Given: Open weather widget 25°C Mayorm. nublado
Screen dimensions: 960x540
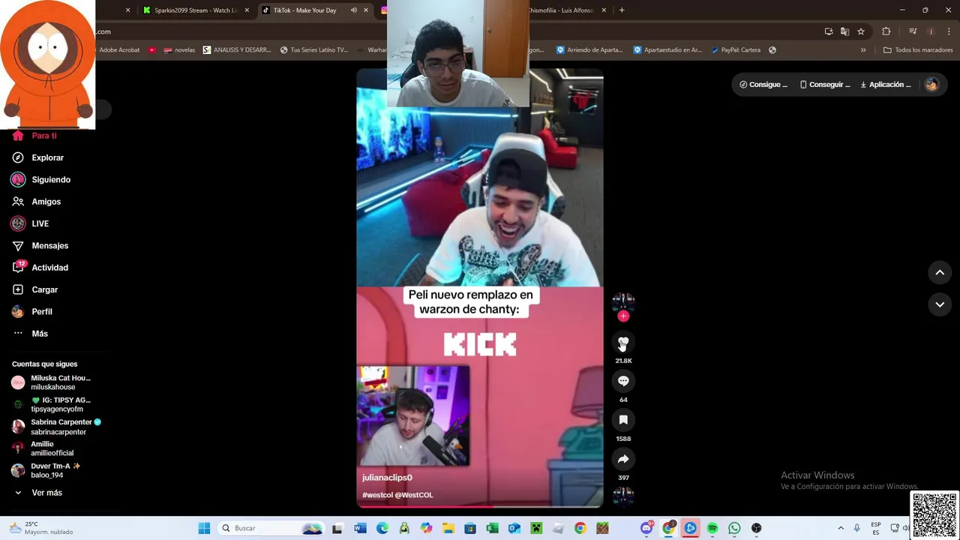Looking at the screenshot, I should point(41,528).
